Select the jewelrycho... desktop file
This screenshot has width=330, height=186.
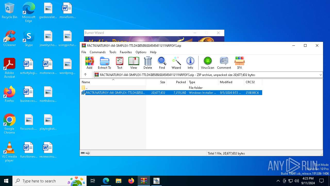48,38
